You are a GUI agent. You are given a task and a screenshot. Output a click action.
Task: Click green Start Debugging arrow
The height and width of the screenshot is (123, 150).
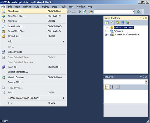coord(80,12)
